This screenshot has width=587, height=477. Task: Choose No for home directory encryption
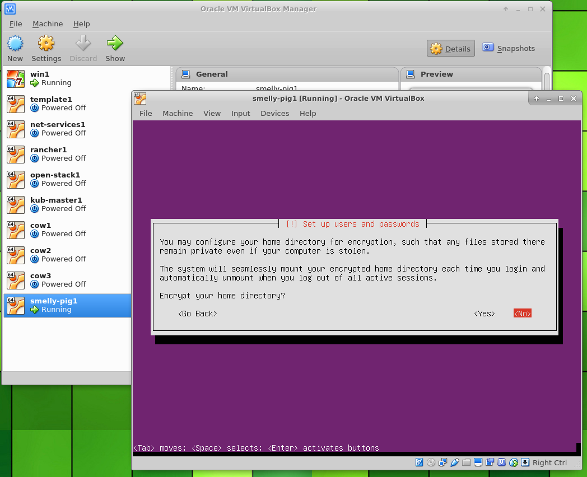point(522,314)
